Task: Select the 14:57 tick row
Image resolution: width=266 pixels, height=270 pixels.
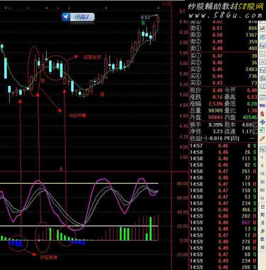Action: pos(223,146)
